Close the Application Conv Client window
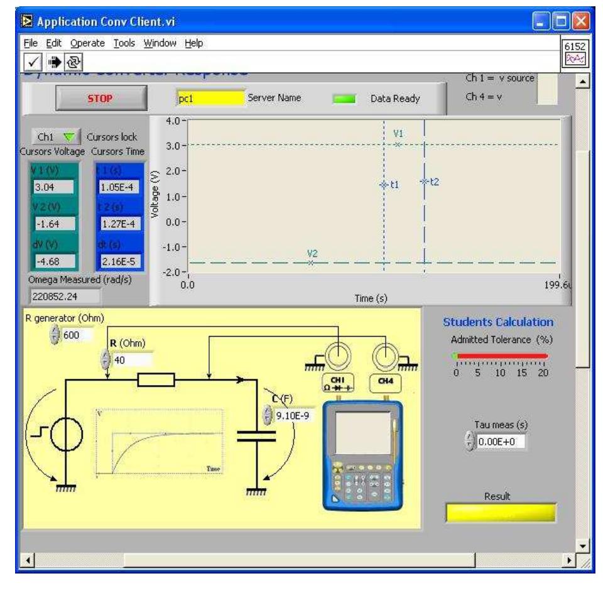 pos(580,21)
